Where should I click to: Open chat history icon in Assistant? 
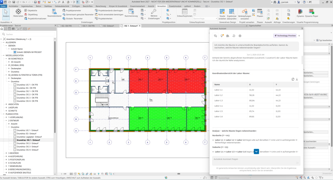pos(234,36)
